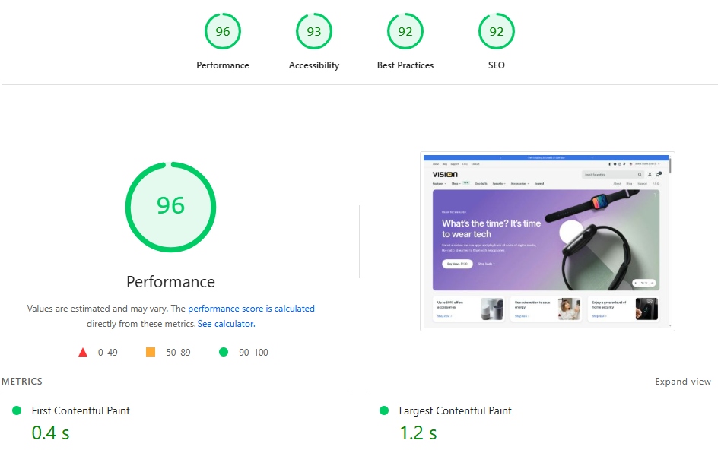Select the Best Practices category label

pyautogui.click(x=405, y=65)
